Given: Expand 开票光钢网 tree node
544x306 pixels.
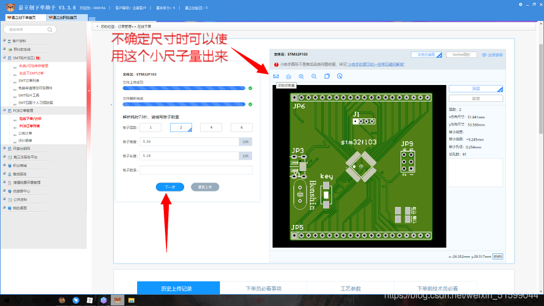Looking at the screenshot, I should click(4, 148).
